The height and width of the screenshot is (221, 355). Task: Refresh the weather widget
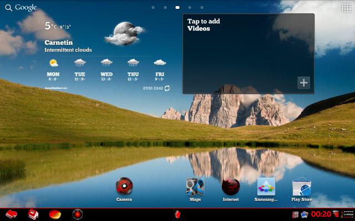pyautogui.click(x=167, y=88)
